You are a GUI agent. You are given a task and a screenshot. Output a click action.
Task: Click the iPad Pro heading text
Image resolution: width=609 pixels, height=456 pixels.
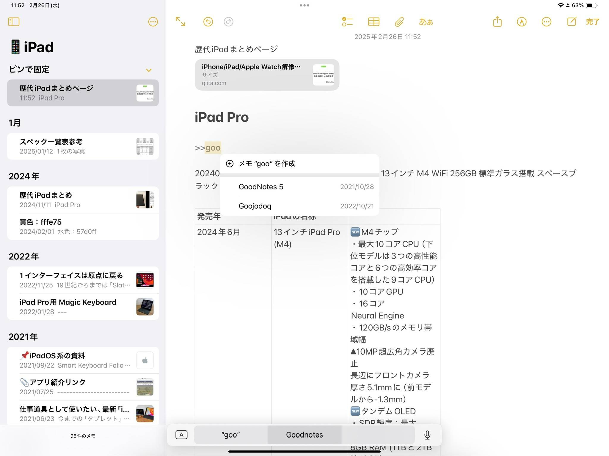coord(222,117)
